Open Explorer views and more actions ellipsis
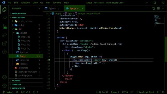Viewport: 167px width, 94px height. 39,8
